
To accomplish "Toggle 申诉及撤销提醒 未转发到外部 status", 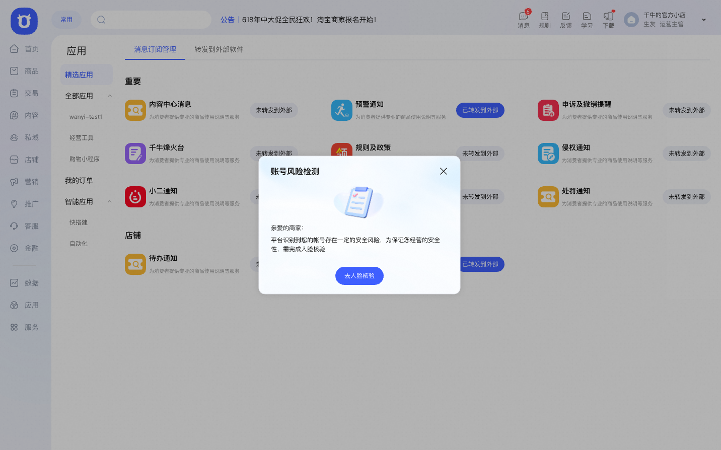I will [687, 110].
